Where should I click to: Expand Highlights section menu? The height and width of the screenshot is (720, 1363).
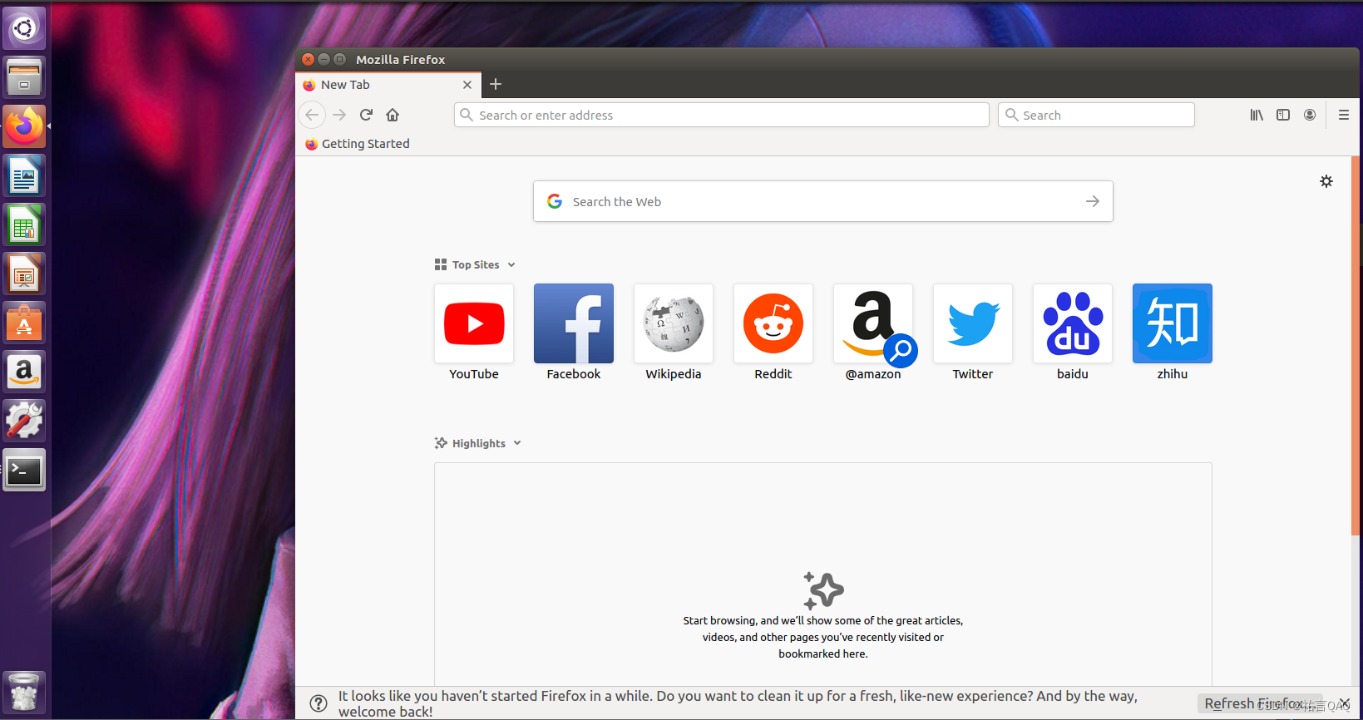click(x=517, y=443)
